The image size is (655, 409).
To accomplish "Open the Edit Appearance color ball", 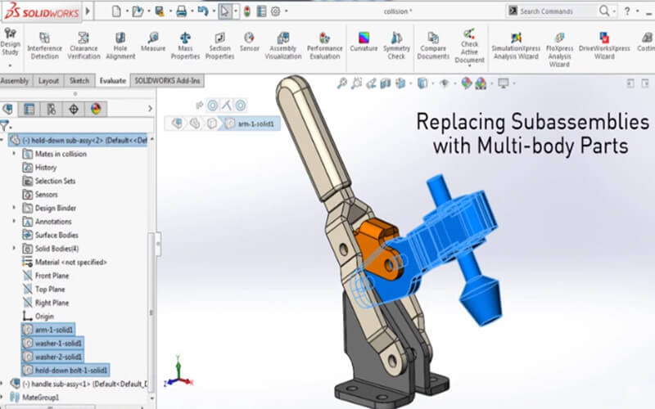I will pos(466,83).
